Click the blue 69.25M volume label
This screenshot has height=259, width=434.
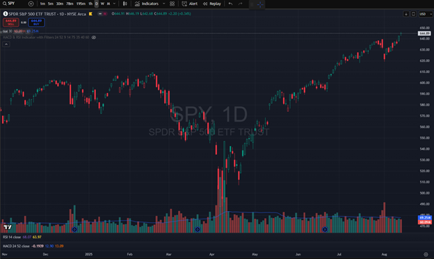(x=425, y=218)
